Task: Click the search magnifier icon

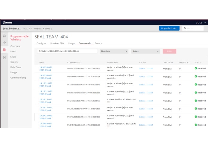Action: (185, 28)
